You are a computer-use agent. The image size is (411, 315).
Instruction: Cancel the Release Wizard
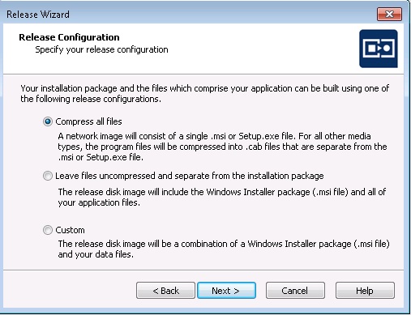tap(295, 291)
